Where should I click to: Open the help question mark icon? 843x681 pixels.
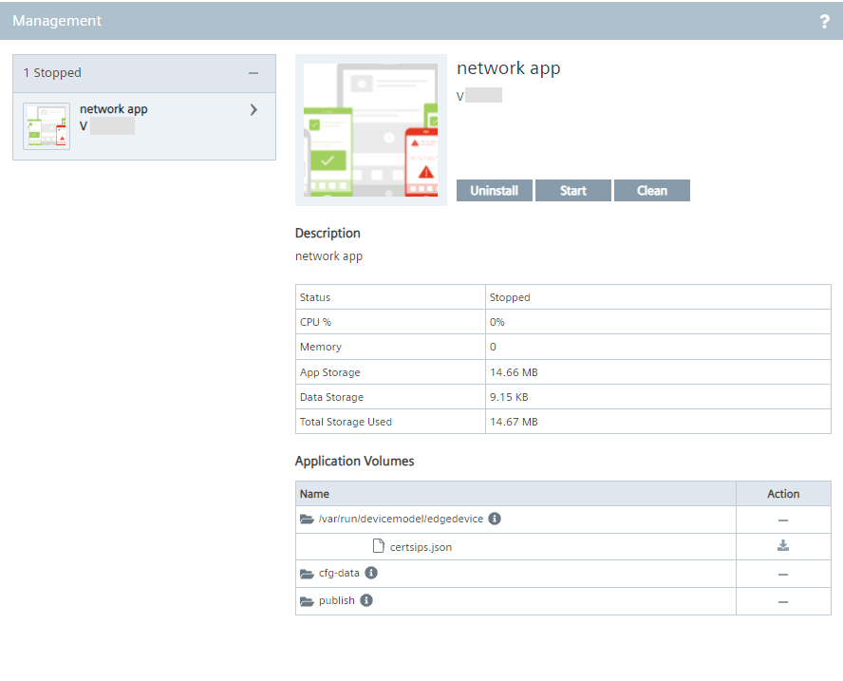point(824,21)
